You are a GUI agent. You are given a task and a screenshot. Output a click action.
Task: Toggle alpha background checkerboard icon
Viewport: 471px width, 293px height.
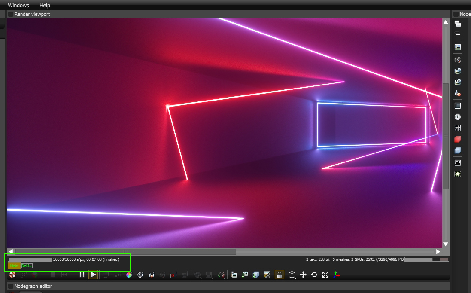(267, 275)
